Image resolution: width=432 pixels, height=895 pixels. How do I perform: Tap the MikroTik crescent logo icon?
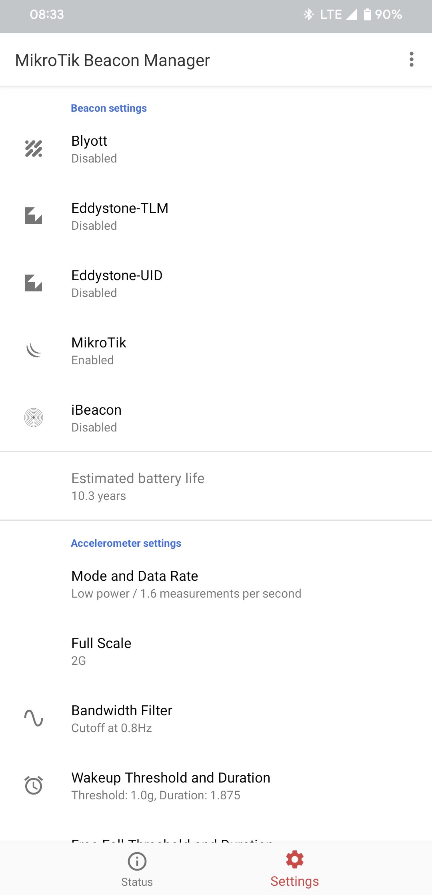[34, 351]
